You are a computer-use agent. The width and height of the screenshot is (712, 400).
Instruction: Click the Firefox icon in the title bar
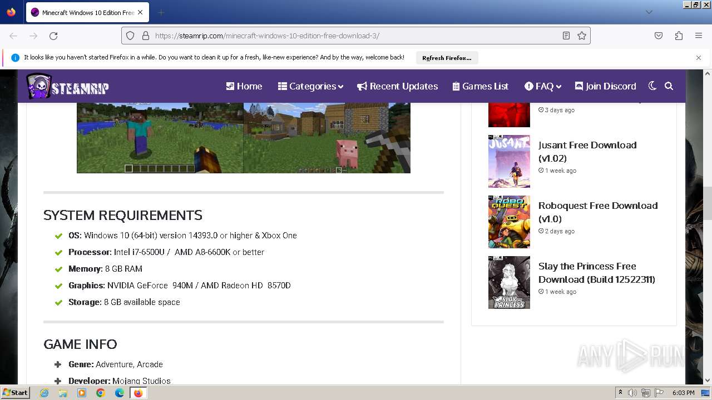coord(11,12)
